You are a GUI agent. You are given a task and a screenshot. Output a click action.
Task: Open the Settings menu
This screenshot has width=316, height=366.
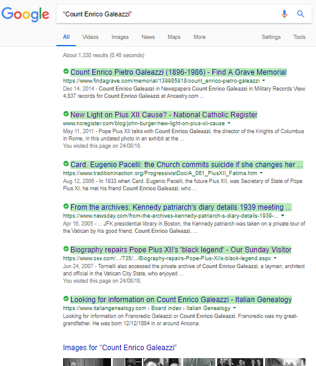point(271,37)
